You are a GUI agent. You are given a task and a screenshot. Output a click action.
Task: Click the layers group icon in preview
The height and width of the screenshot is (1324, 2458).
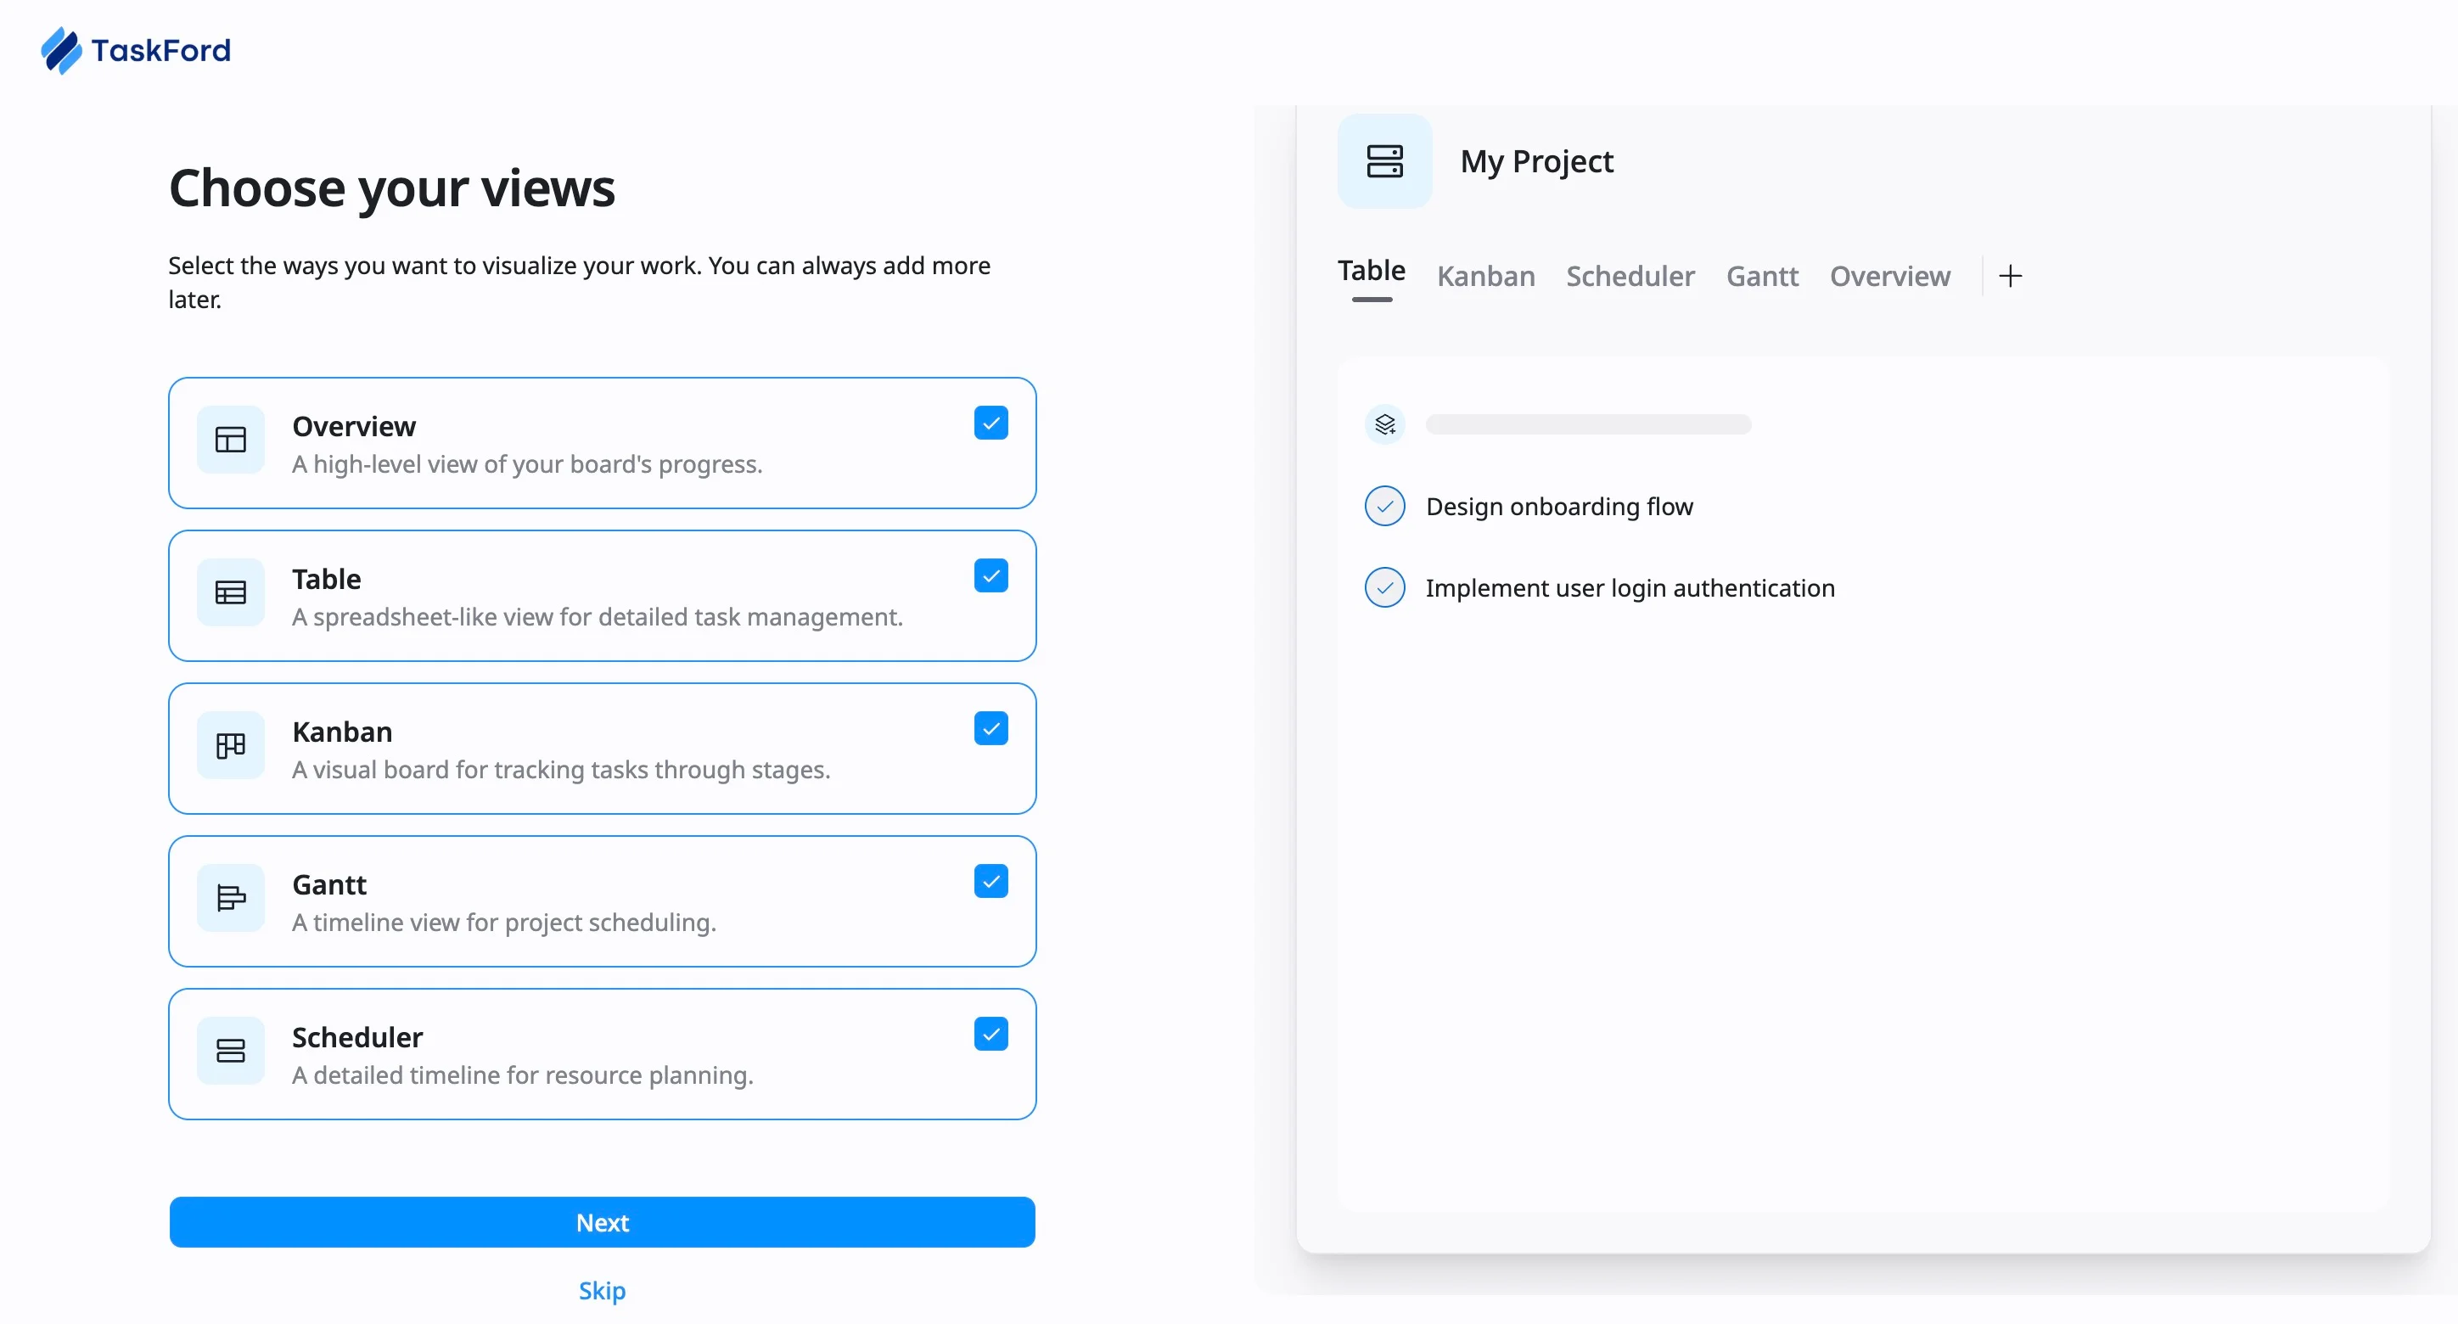(1385, 424)
